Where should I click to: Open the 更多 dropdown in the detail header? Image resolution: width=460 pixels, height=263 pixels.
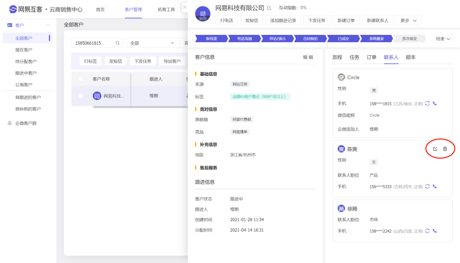(408, 20)
